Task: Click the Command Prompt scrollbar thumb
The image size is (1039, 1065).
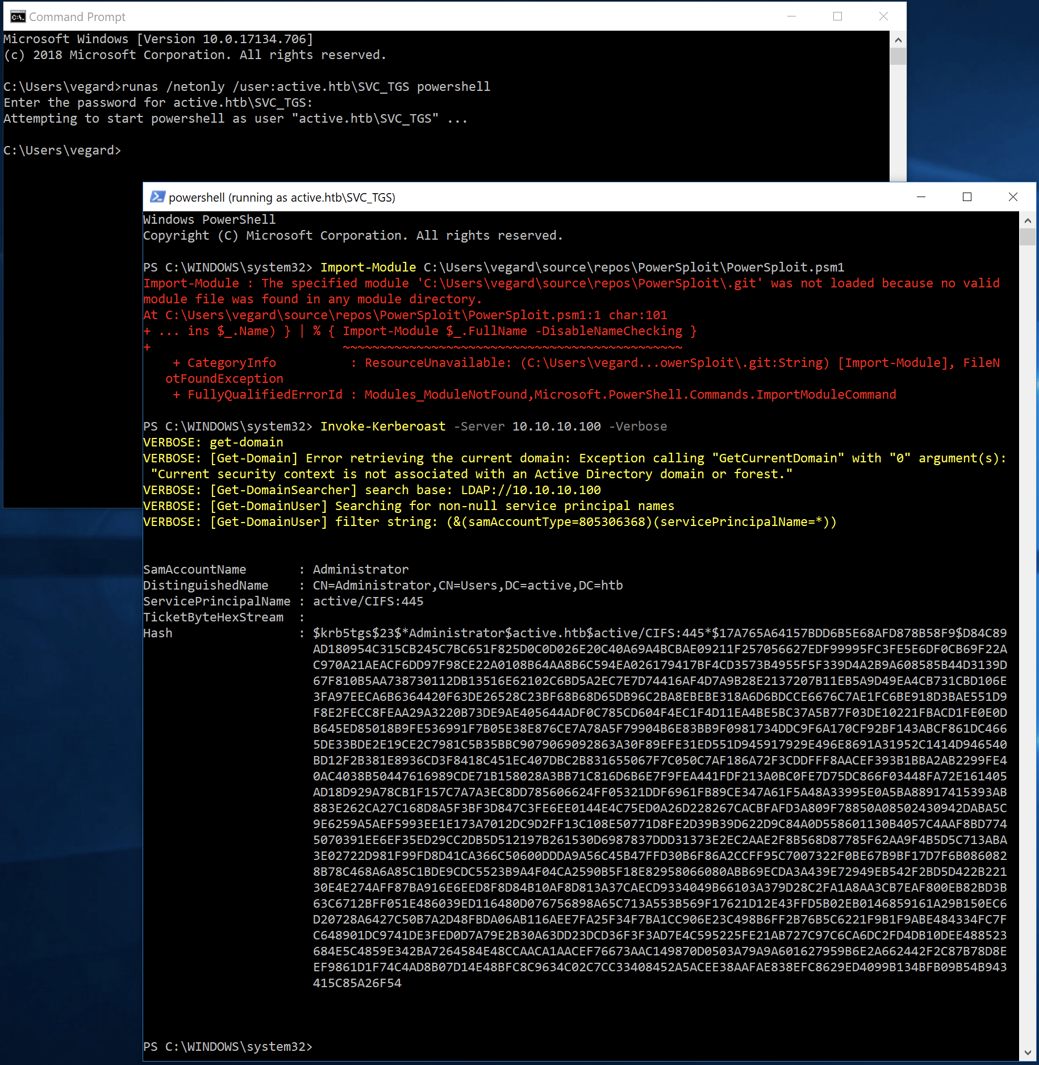Action: coord(898,56)
